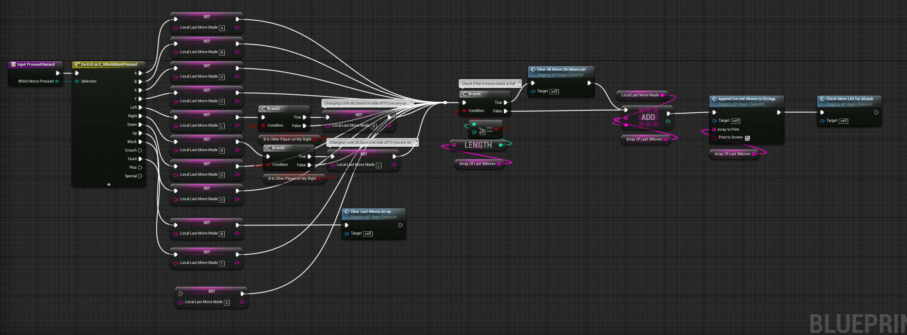The height and width of the screenshot is (335, 907).
Task: Open the enum dropdown showing D on SET node
Action: 222,175
